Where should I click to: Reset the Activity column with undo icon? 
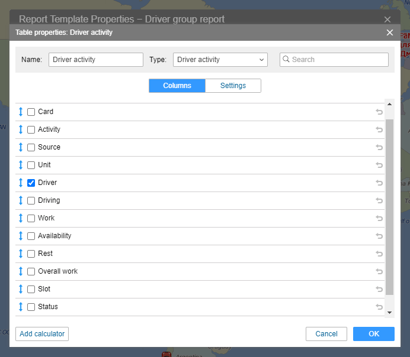pyautogui.click(x=379, y=129)
